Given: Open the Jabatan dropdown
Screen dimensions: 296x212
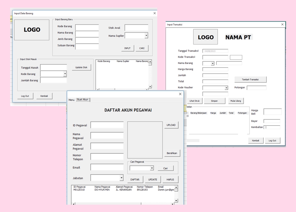Looking at the screenshot, I should click(121, 178).
